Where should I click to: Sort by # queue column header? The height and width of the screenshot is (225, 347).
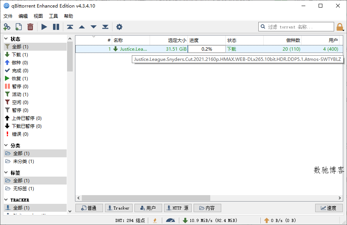pyautogui.click(x=94, y=40)
